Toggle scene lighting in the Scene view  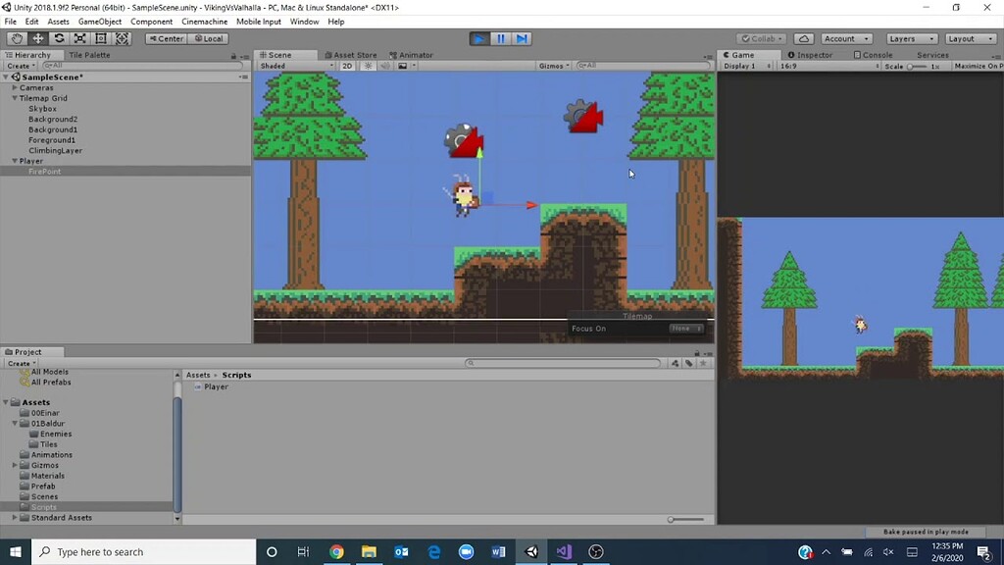pos(368,66)
